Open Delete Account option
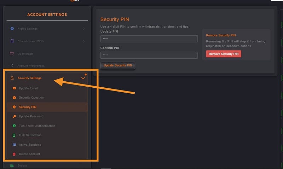Image resolution: width=283 pixels, height=169 pixels. tap(29, 154)
